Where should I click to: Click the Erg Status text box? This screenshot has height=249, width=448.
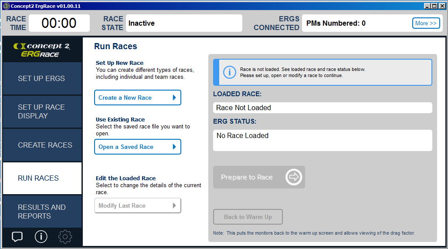322,140
